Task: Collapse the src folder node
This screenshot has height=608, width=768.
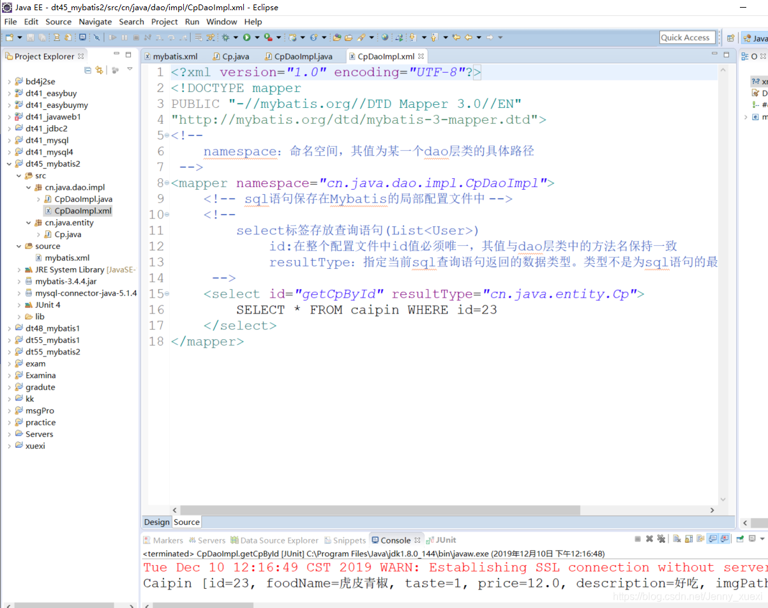Action: pyautogui.click(x=19, y=176)
